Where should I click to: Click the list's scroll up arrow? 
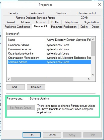93,39
